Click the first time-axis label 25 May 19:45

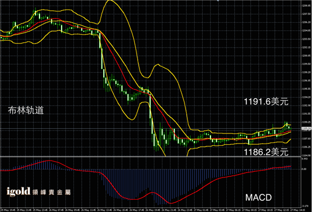(7, 210)
